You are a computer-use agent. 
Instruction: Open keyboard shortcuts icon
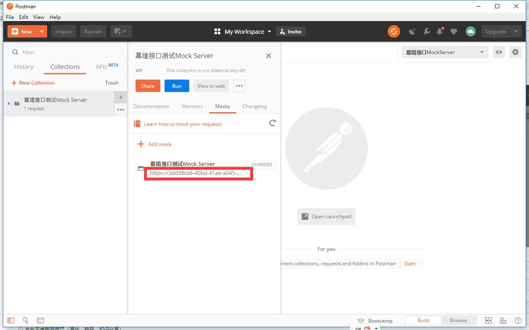click(503, 321)
